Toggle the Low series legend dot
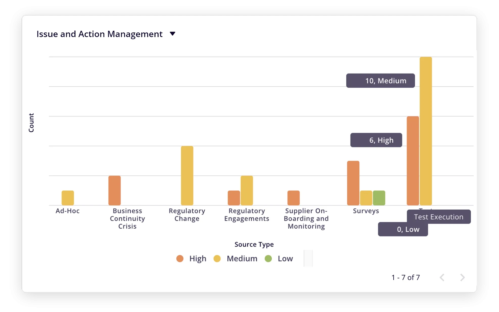The height and width of the screenshot is (312, 499). point(268,258)
